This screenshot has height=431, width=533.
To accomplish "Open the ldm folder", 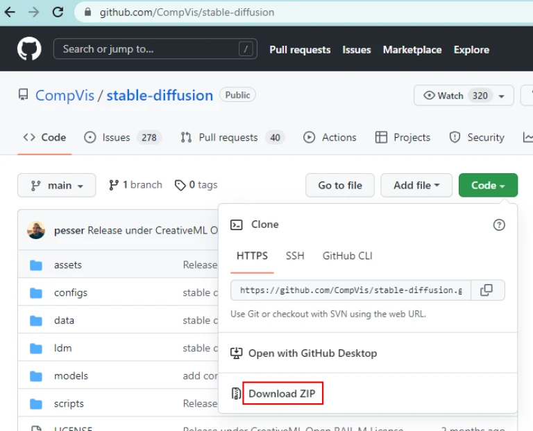I will (x=63, y=348).
